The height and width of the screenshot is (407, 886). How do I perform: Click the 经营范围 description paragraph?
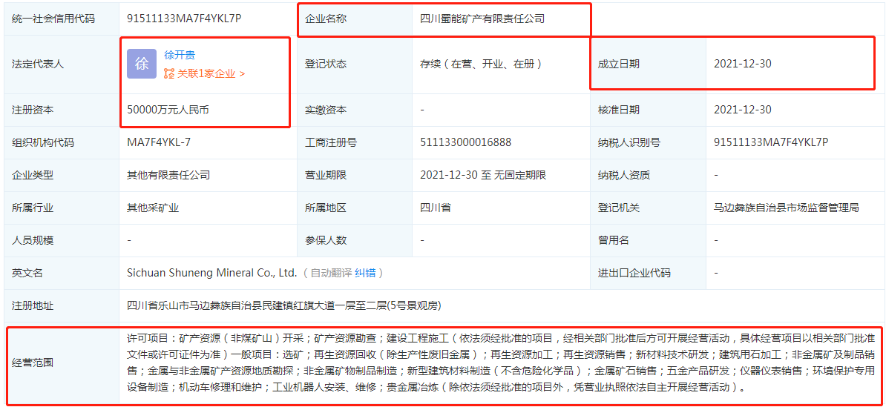(501, 363)
